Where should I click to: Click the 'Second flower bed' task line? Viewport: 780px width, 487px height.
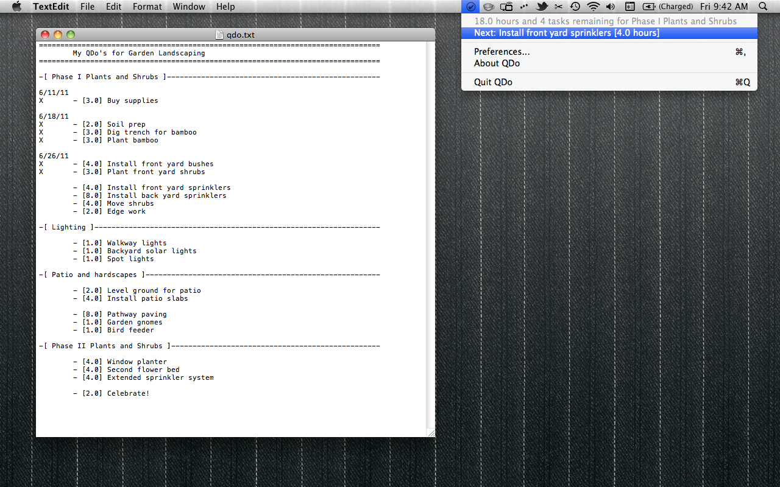pyautogui.click(x=126, y=370)
